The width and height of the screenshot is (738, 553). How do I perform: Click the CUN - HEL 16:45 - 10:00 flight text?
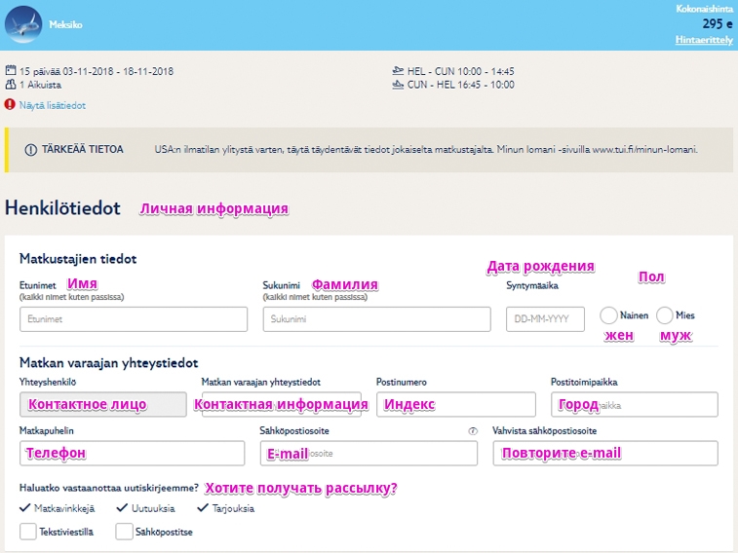[x=461, y=85]
